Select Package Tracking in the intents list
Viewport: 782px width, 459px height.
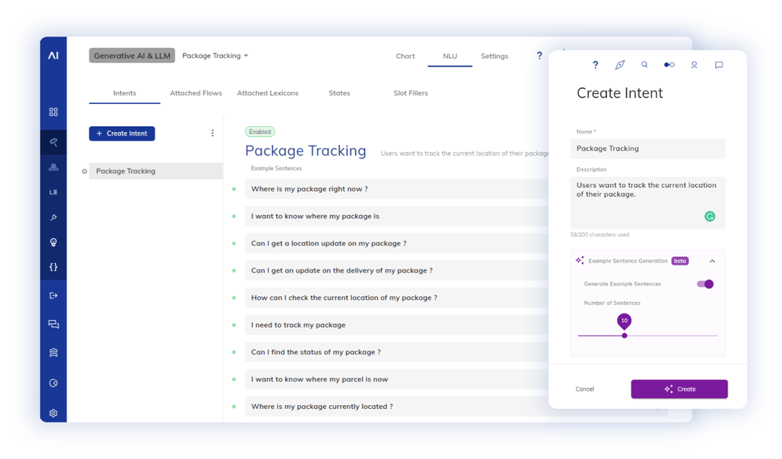click(156, 171)
